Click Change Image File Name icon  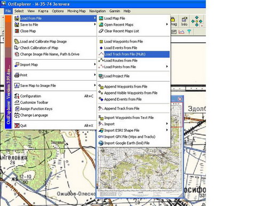(x=17, y=54)
